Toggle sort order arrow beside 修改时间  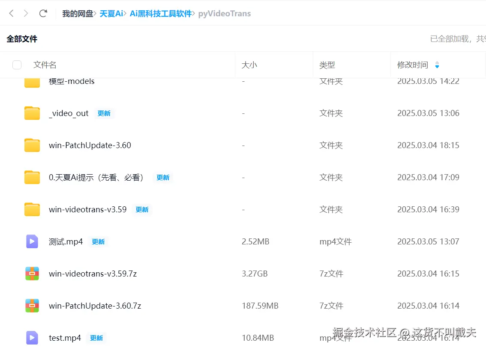[x=437, y=65]
